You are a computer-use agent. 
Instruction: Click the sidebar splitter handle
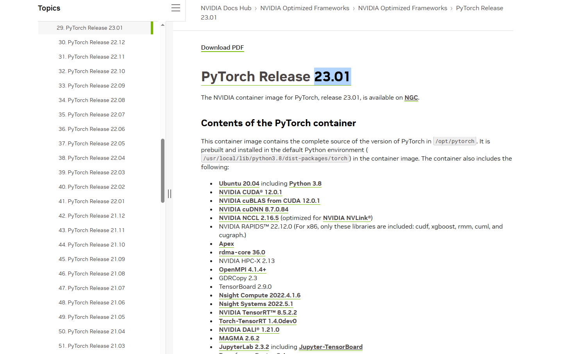(x=170, y=194)
